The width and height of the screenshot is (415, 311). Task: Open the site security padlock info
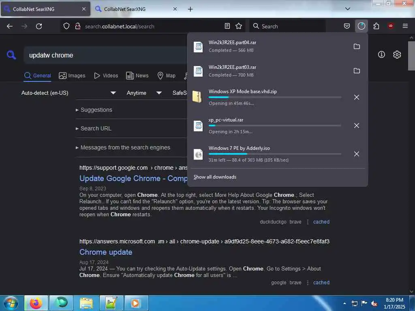click(77, 26)
